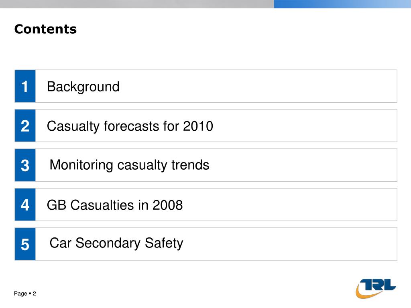Click empty area of Car Secondary Safety row

pos(288,244)
